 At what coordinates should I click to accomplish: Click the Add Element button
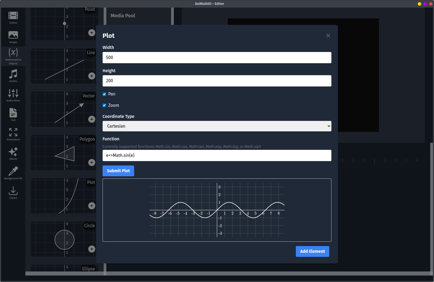coord(312,251)
